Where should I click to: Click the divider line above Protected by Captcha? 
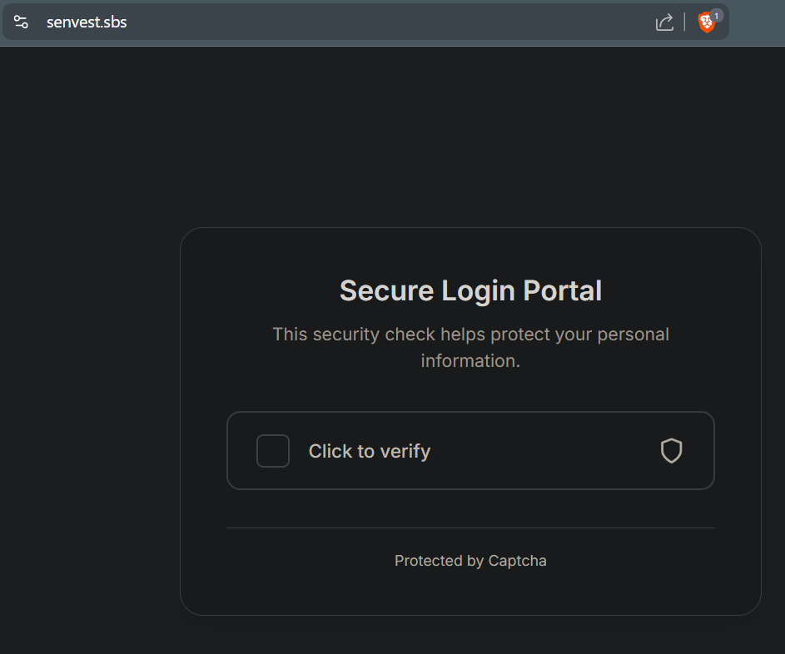pyautogui.click(x=470, y=528)
